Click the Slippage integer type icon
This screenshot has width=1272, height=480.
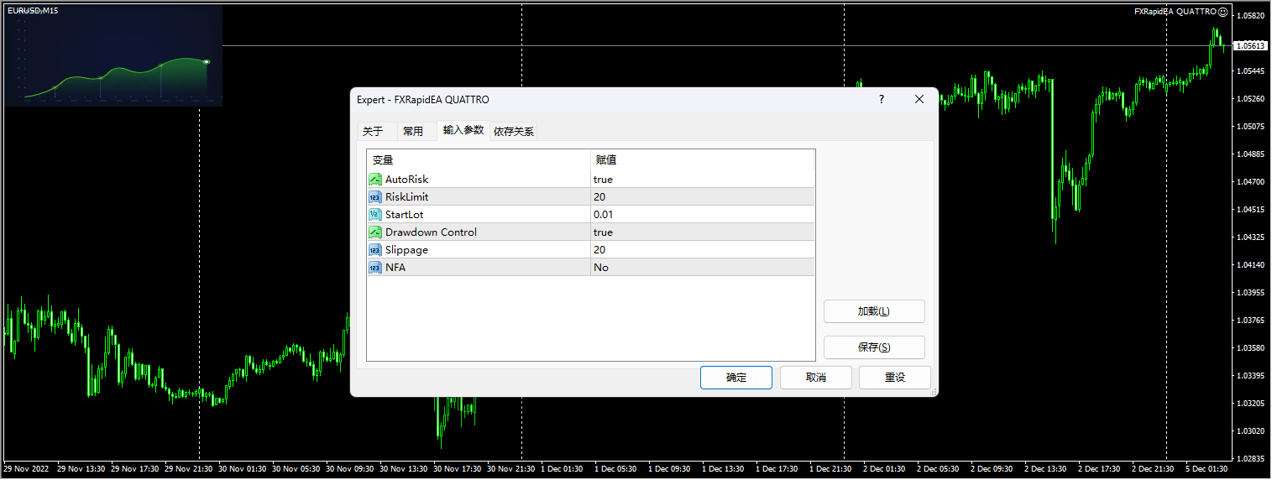pos(375,250)
